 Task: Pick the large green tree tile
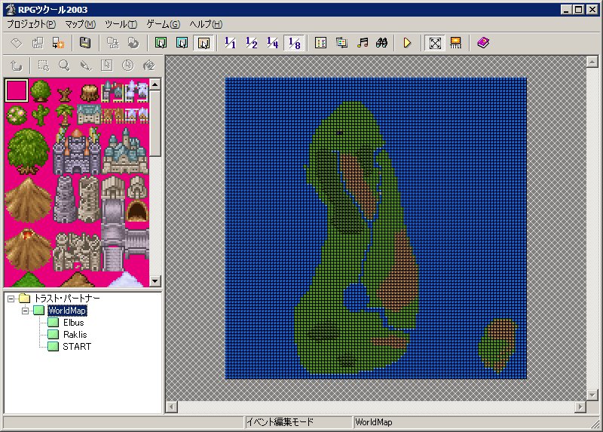tap(28, 152)
